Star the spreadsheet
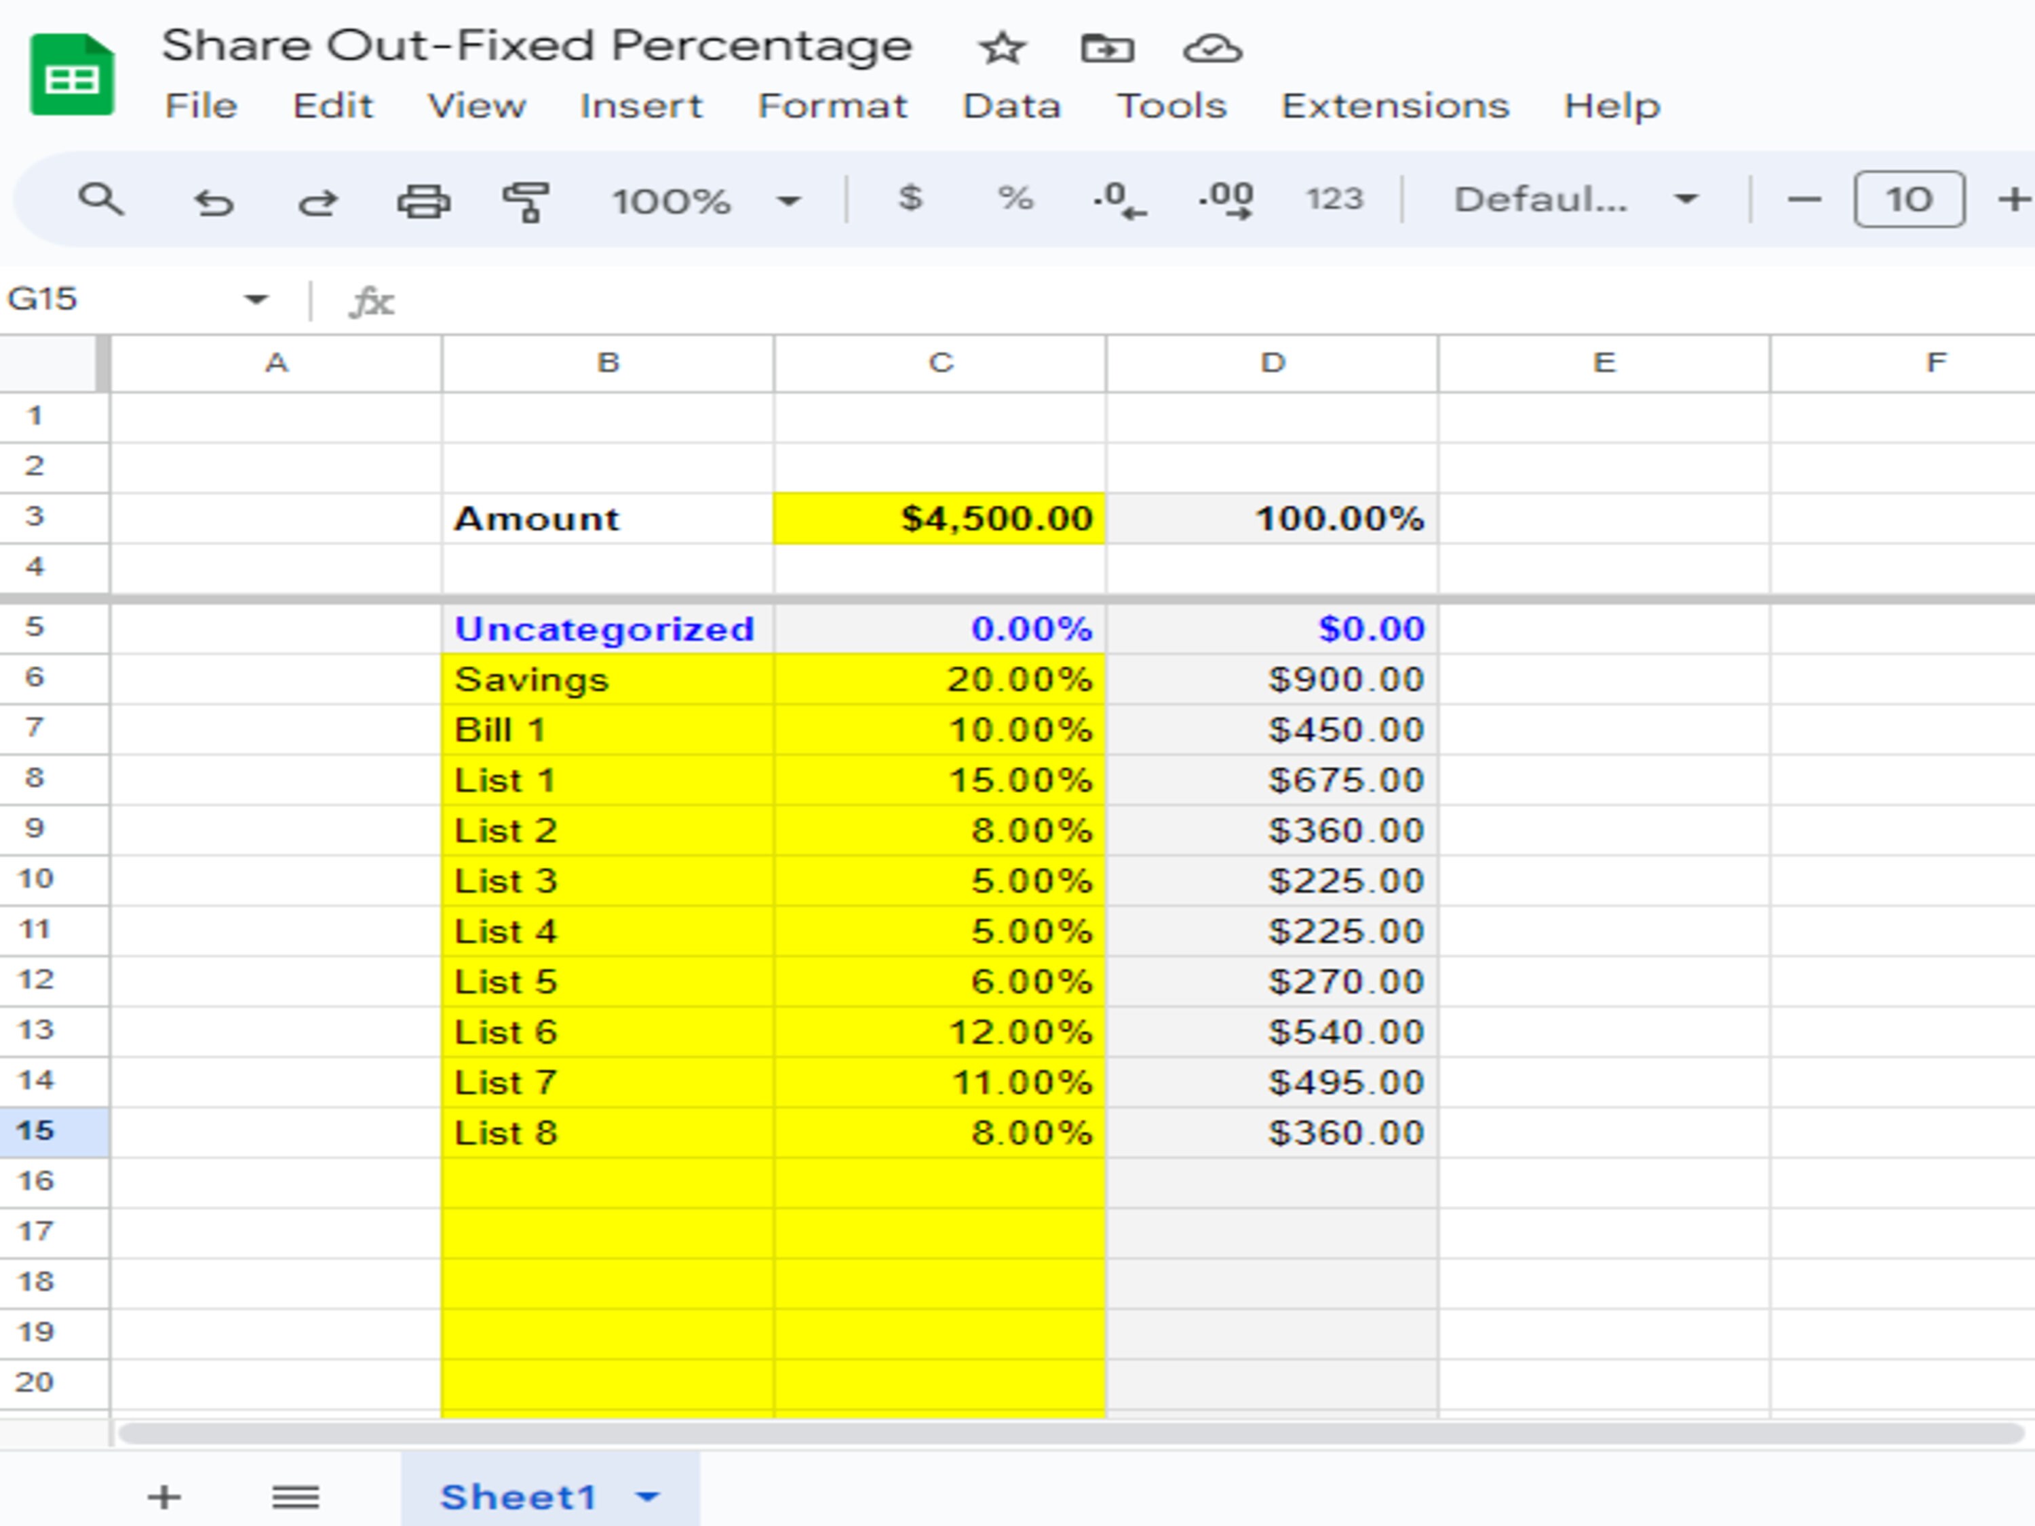Screen dimensions: 2035x1526 (1002, 48)
